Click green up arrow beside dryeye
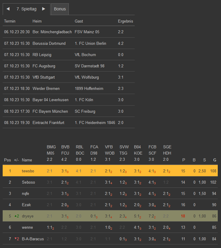This screenshot has height=248, width=221. tap(15, 216)
